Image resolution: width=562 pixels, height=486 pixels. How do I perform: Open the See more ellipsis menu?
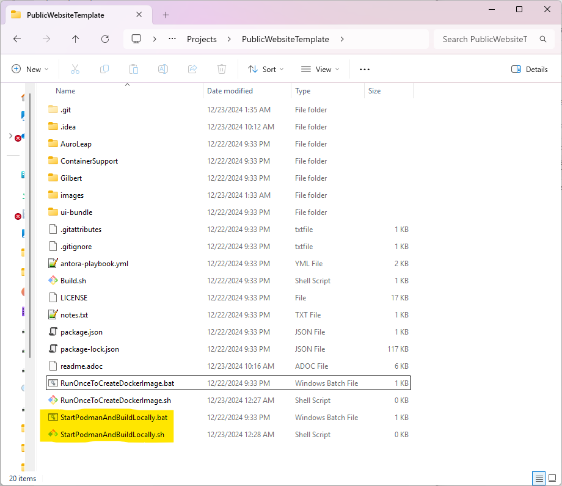[x=365, y=70]
